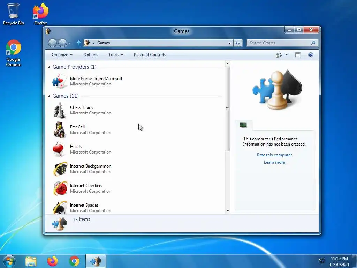
Task: Open the Tools dropdown menu
Action: 116,55
